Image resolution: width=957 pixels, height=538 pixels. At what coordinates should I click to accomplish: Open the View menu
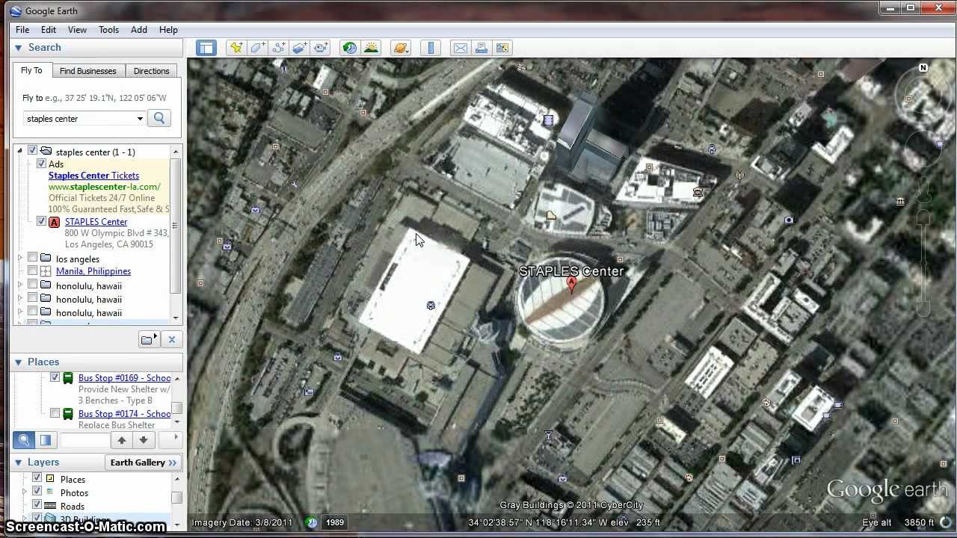(77, 30)
